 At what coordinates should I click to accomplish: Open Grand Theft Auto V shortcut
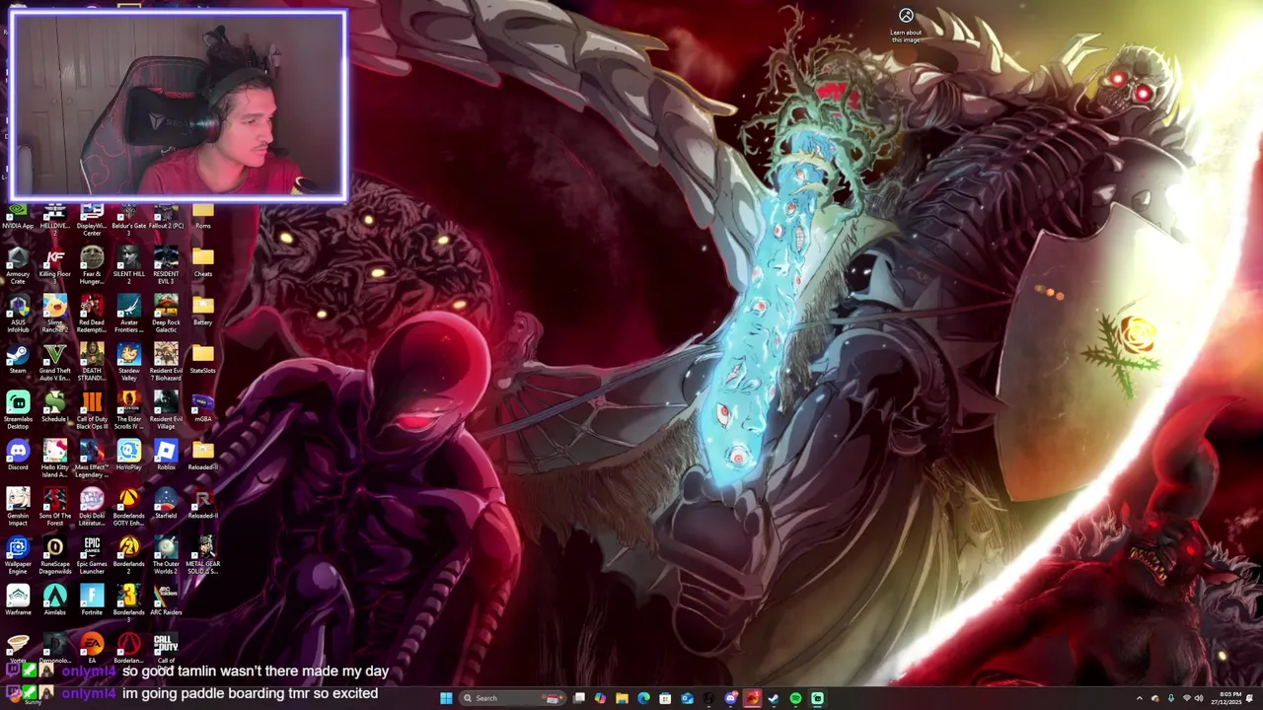coord(54,360)
